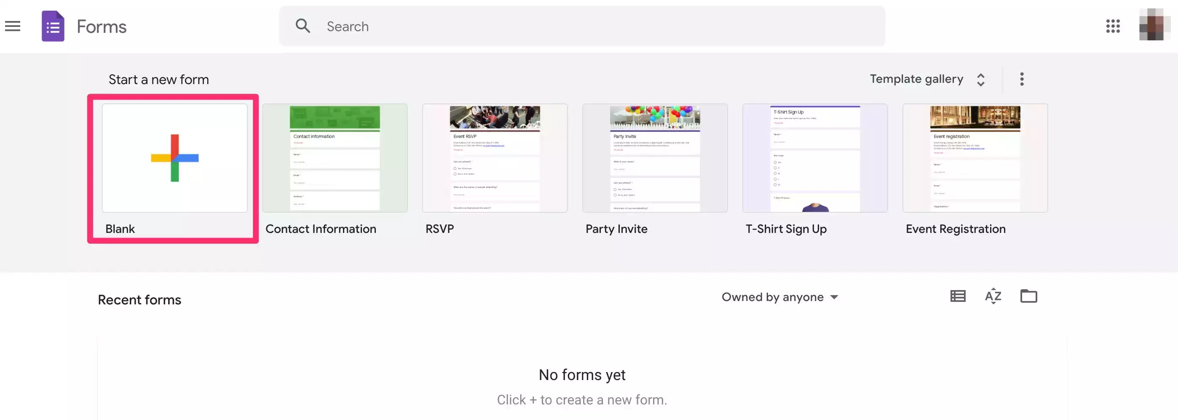Open the Google apps grid

coord(1113,26)
